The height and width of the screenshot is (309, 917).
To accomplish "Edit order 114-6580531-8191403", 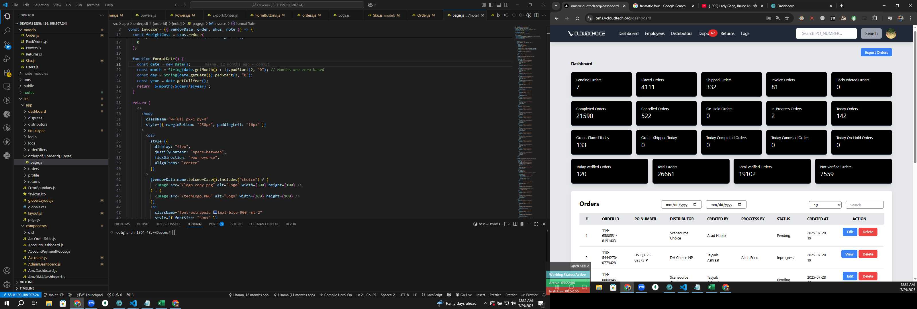I will pyautogui.click(x=850, y=232).
